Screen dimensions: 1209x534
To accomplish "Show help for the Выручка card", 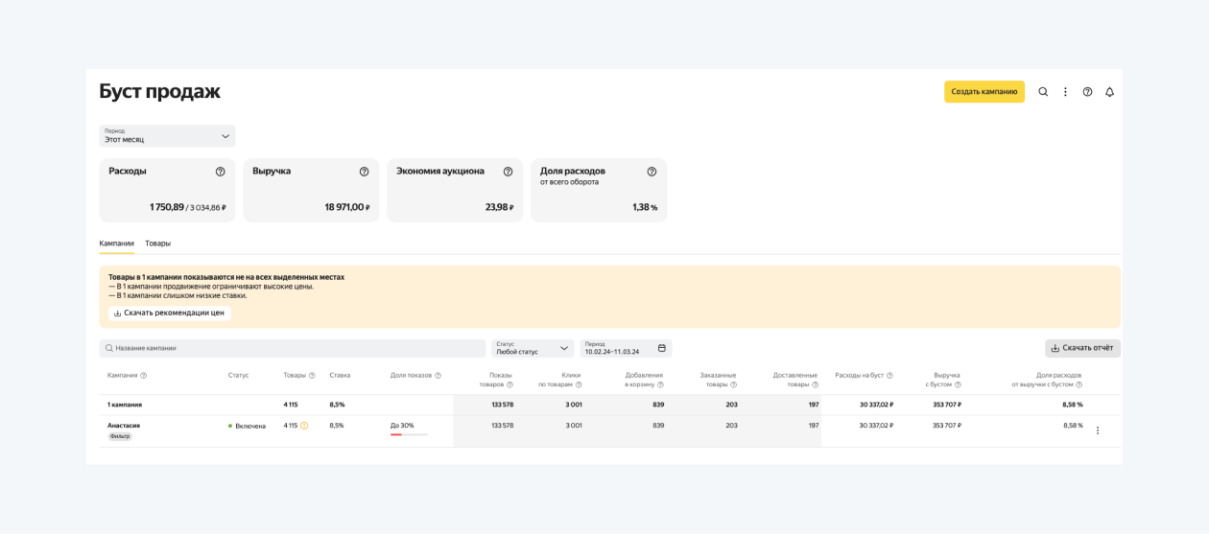I will [364, 172].
